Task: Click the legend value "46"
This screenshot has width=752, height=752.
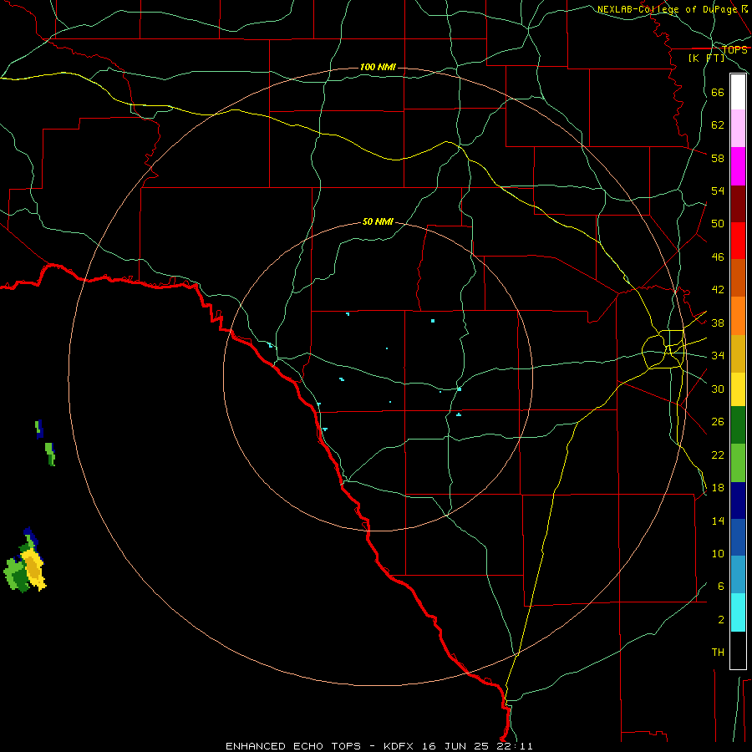Action: [718, 257]
